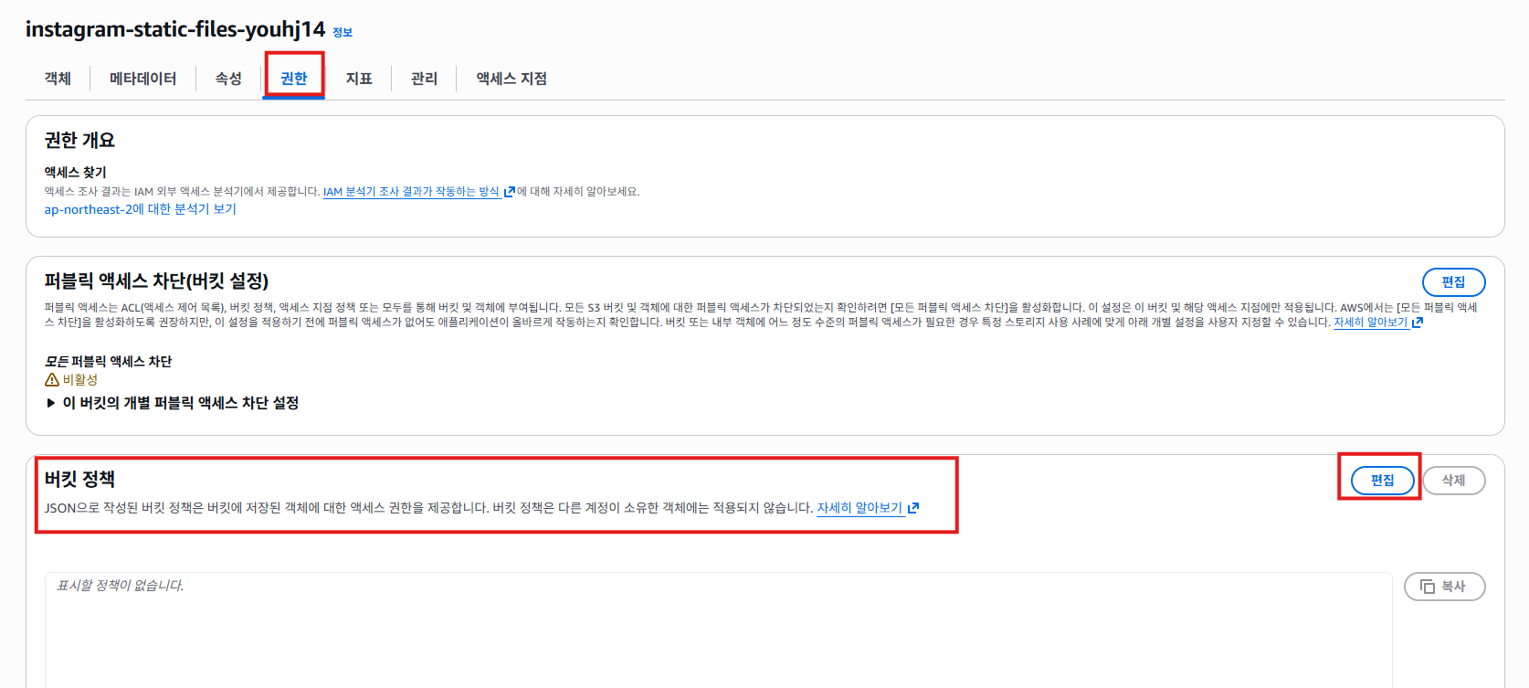
Task: Click external-link icon in 퍼블릭 액세스 차단 description
Action: 1418,323
